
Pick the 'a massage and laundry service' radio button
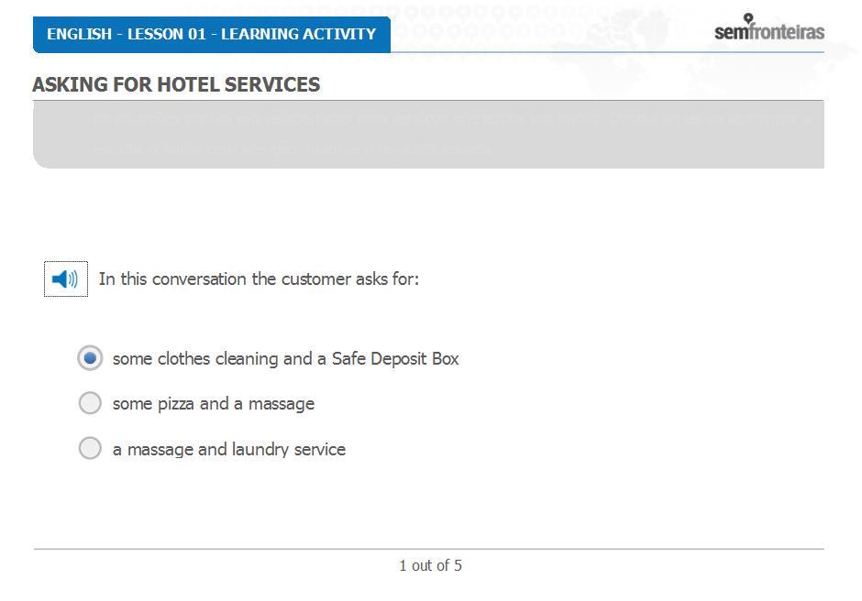coord(90,448)
